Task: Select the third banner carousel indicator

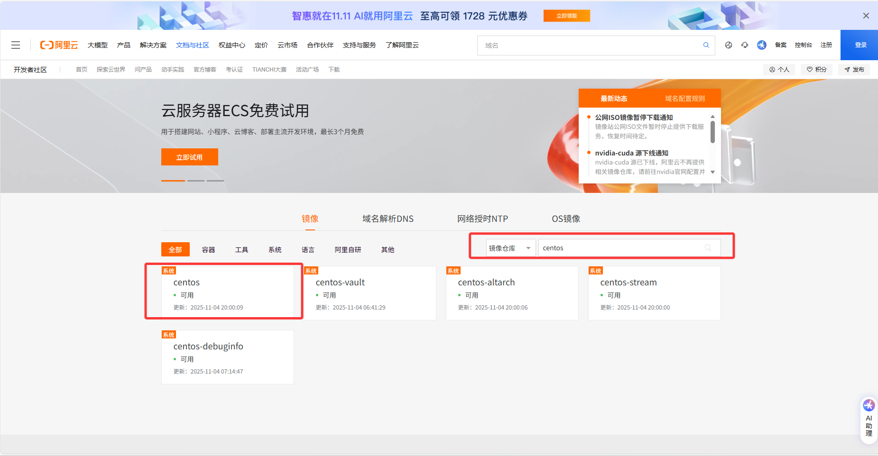Action: pos(215,181)
